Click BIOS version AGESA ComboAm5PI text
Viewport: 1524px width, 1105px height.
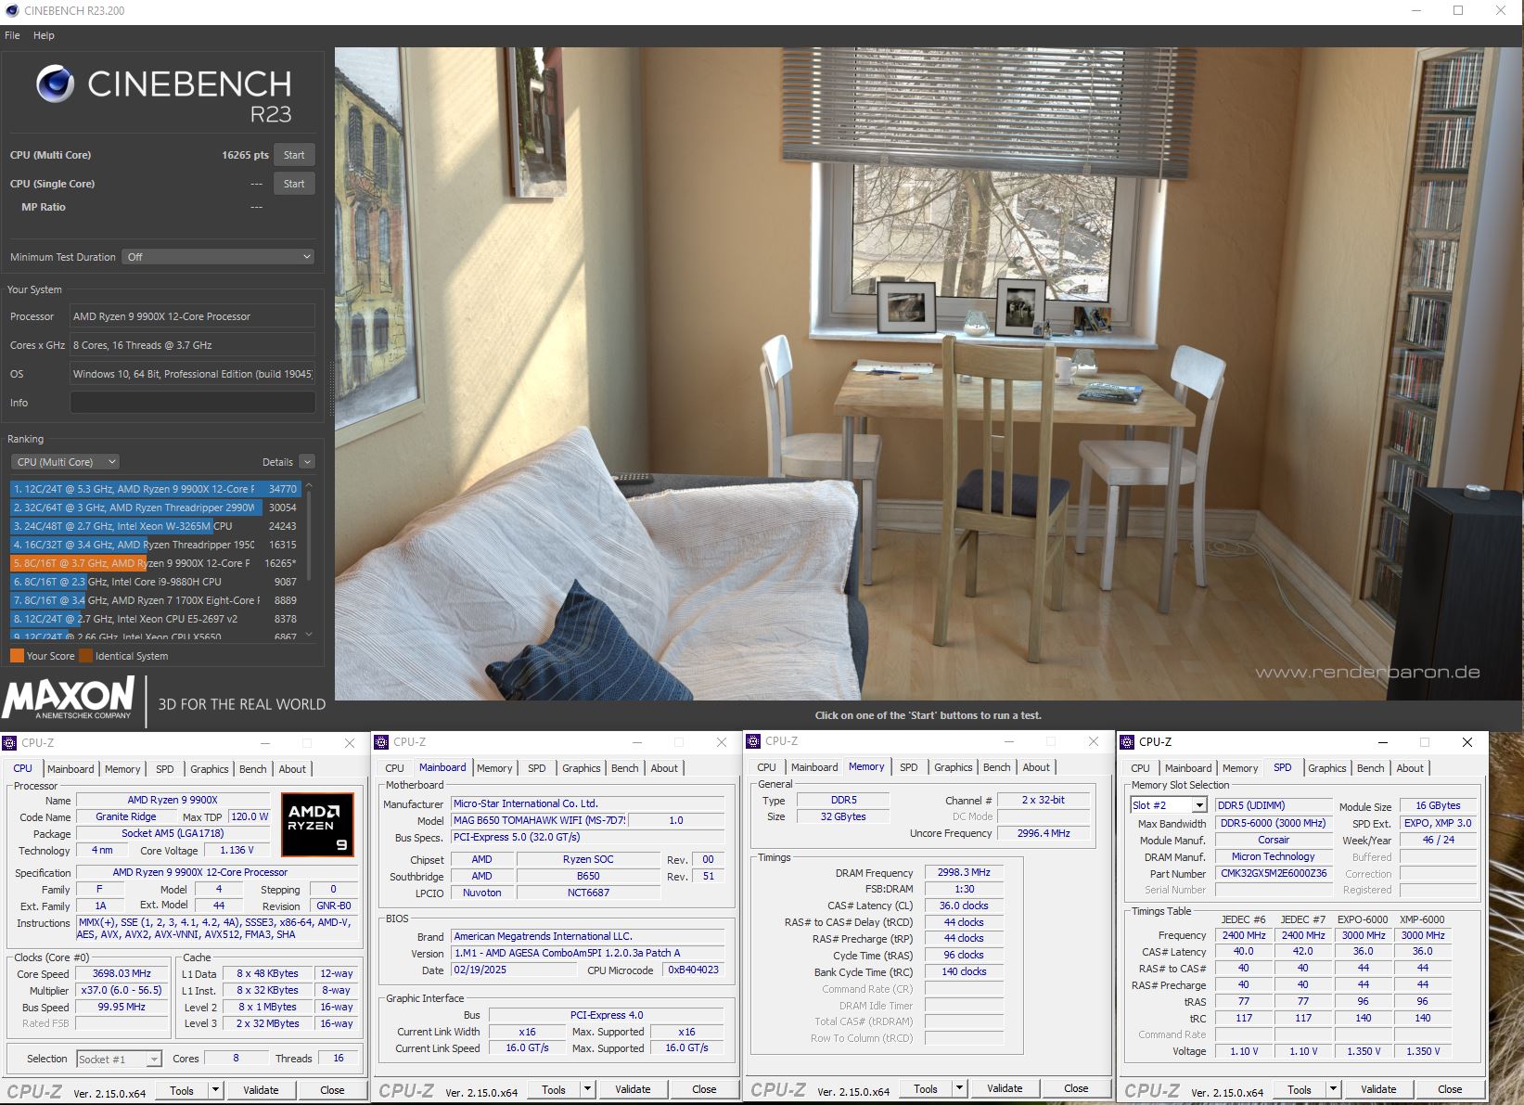tap(587, 953)
